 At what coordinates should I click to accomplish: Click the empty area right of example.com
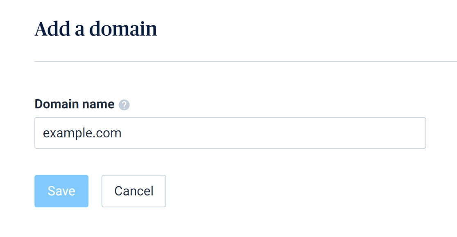(x=274, y=133)
